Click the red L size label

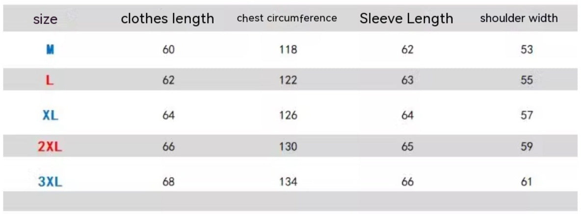[50, 80]
